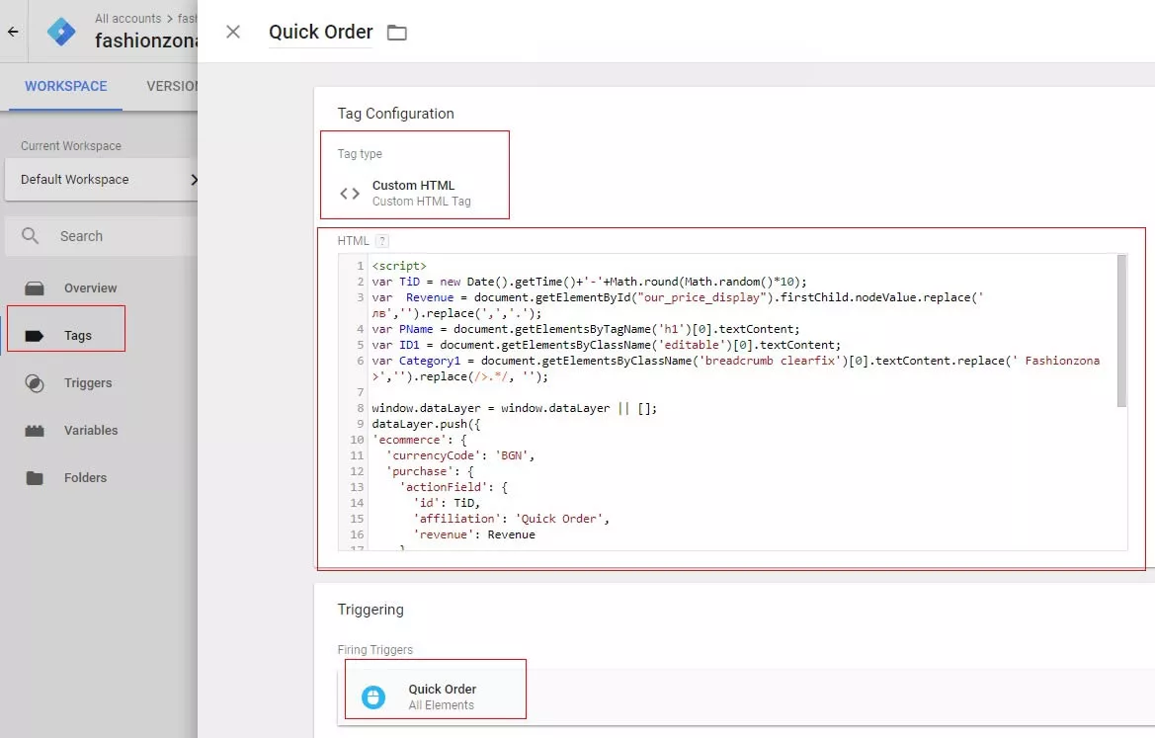Viewport: 1155px width, 738px height.
Task: Click the Triggering heading
Action: (x=371, y=610)
